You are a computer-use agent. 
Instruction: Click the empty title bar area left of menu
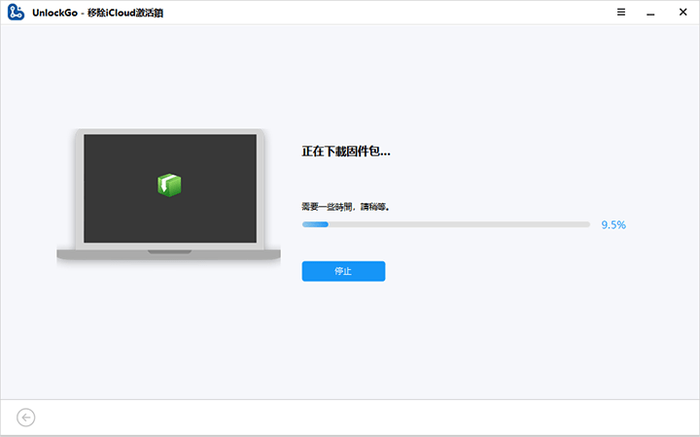click(389, 14)
